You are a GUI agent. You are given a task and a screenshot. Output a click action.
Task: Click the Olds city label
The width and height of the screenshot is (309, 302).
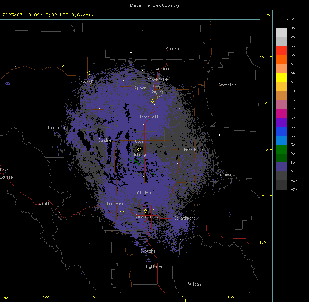(x=139, y=141)
